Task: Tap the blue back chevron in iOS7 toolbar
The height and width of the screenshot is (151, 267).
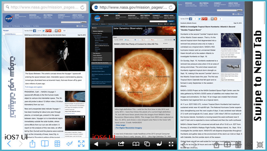Action: coord(9,144)
